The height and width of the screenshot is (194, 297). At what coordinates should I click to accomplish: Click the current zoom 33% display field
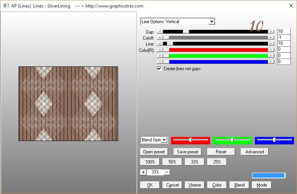tap(155, 172)
